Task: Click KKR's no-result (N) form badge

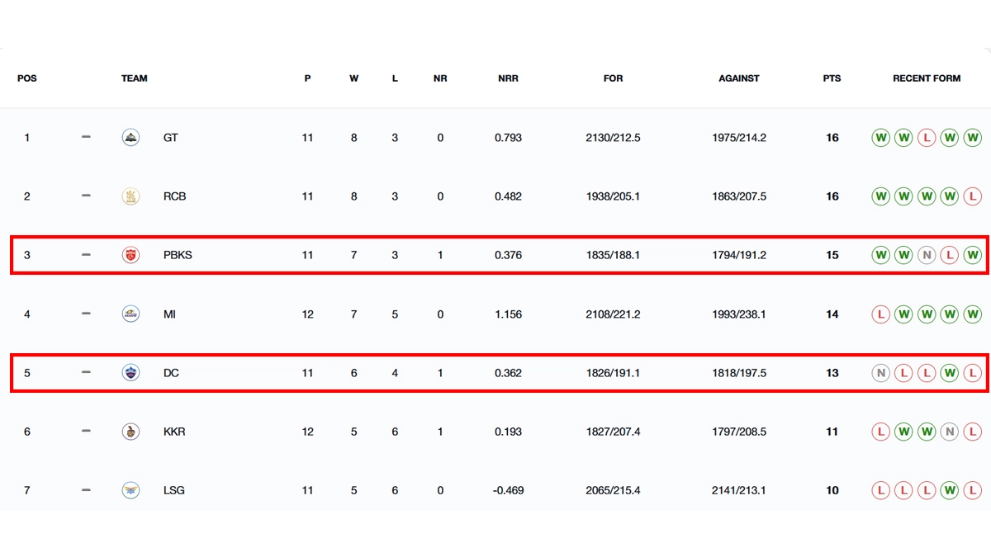Action: coord(950,432)
